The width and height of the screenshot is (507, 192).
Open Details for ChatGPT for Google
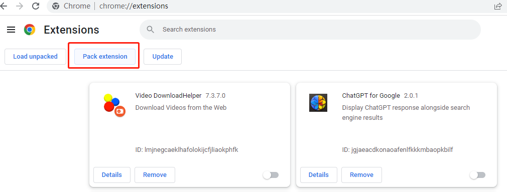coord(318,175)
